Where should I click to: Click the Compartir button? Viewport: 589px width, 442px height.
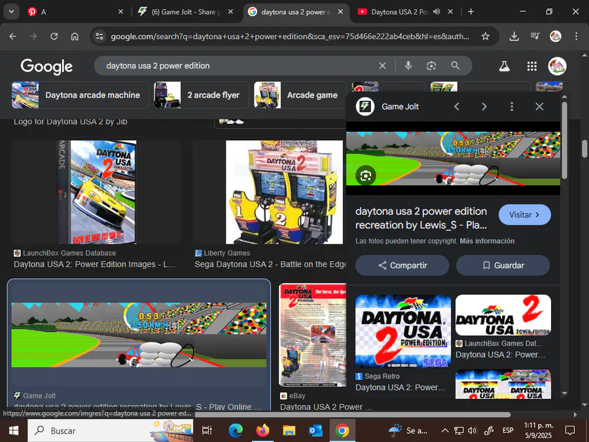click(402, 265)
